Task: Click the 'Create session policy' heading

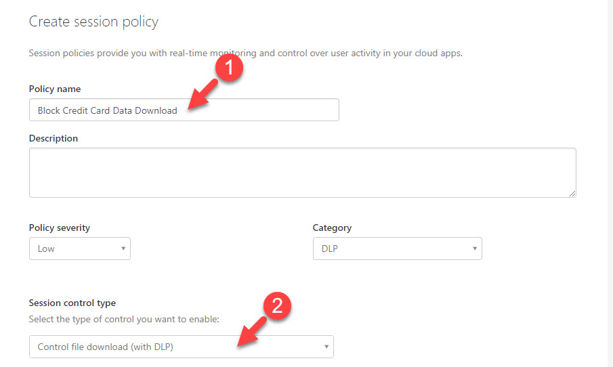Action: click(94, 22)
